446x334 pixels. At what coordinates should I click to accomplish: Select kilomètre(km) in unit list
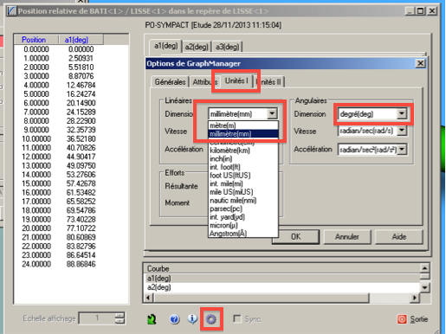[x=243, y=151]
